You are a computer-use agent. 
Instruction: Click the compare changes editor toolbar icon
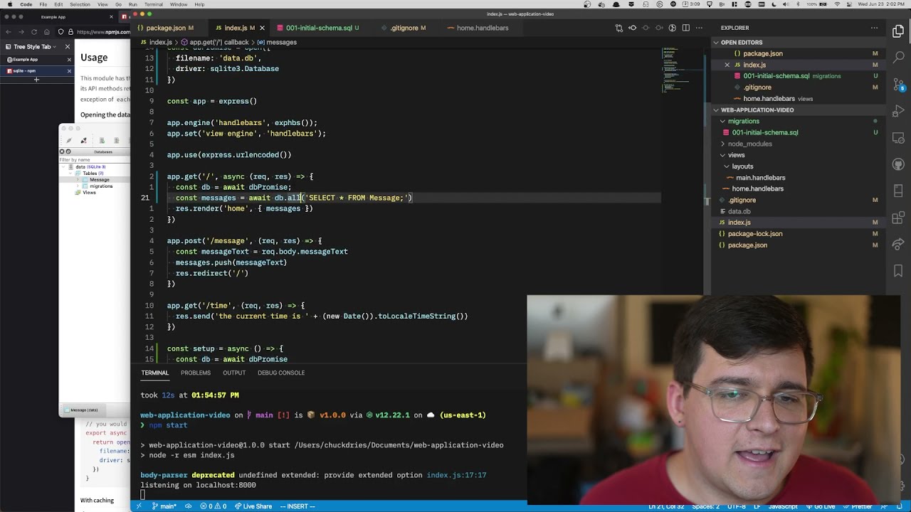tap(618, 28)
